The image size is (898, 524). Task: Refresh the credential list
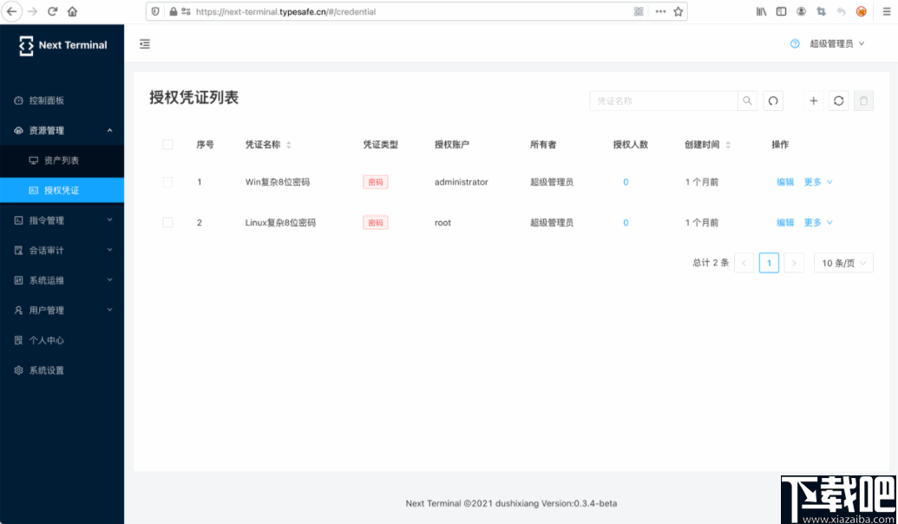pyautogui.click(x=838, y=101)
